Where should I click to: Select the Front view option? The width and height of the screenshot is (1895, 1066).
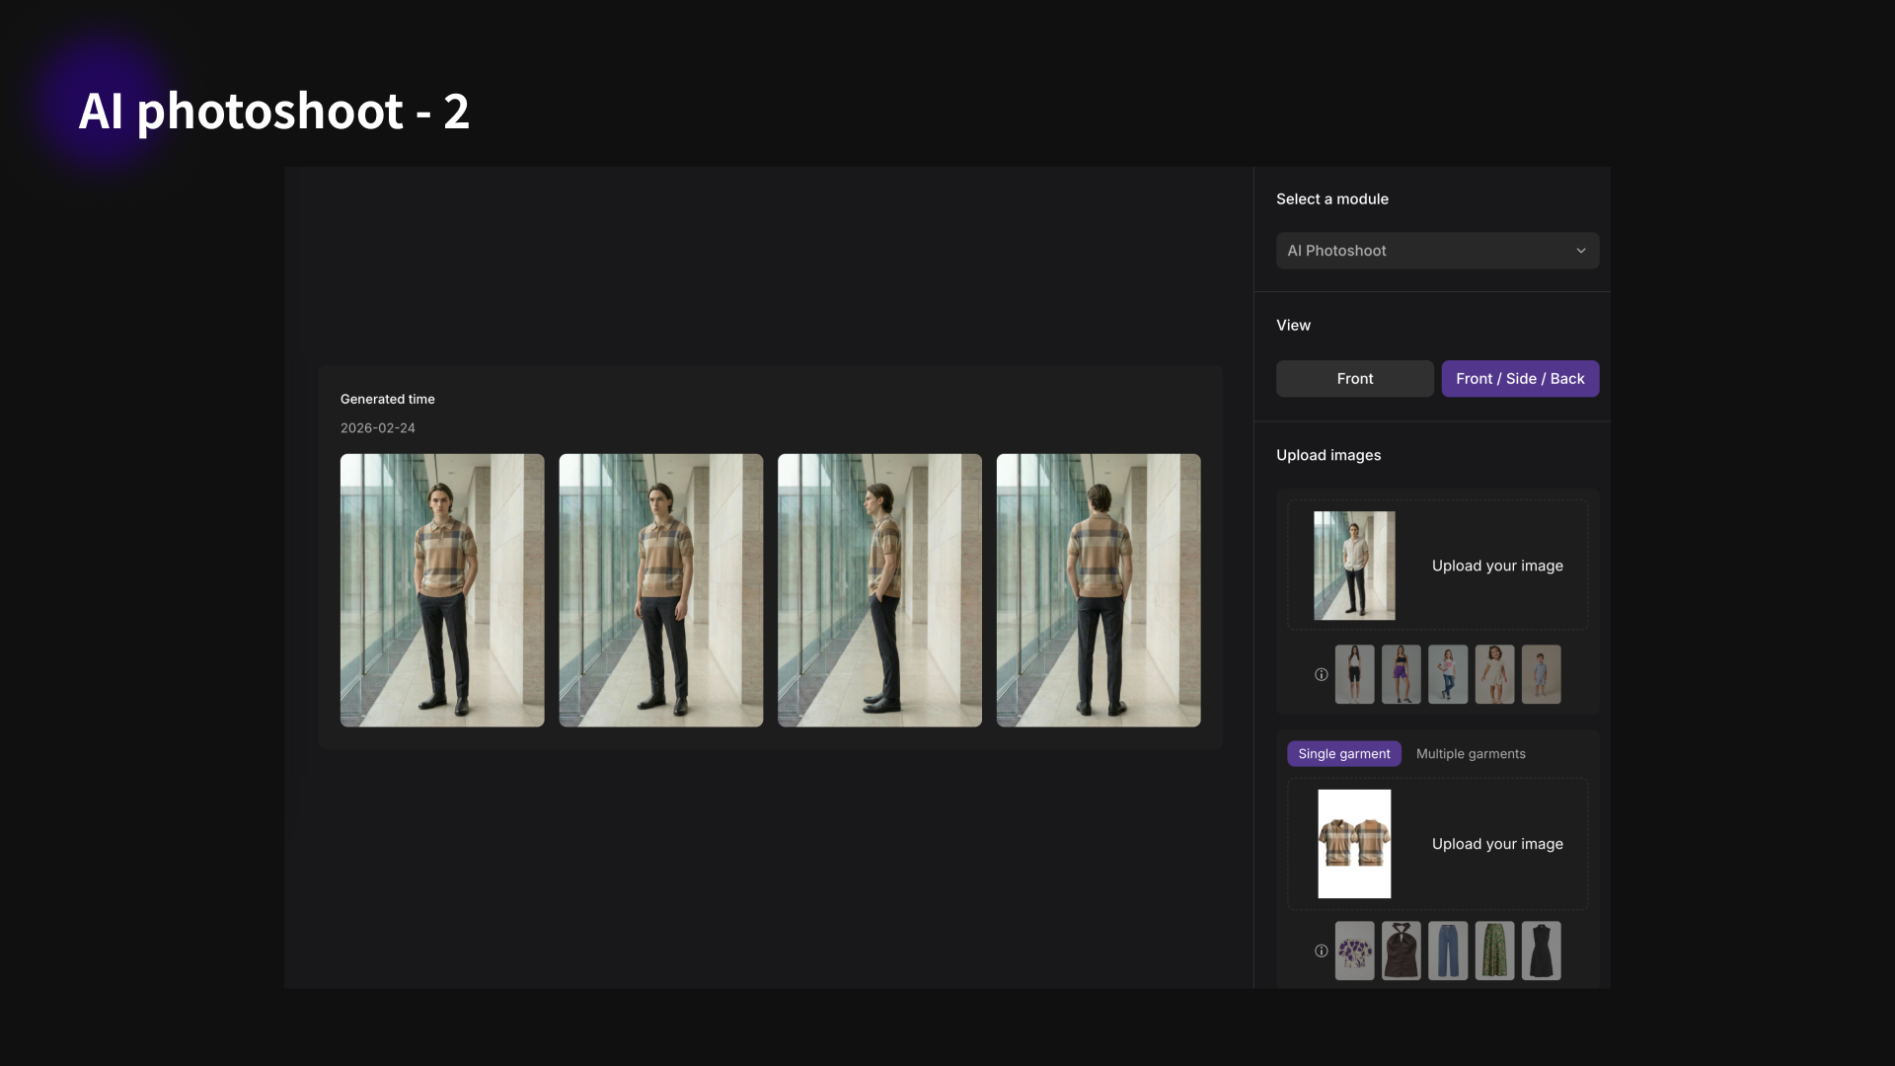pyautogui.click(x=1354, y=379)
